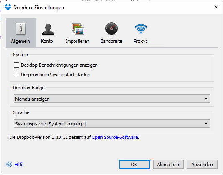The image size is (223, 175).
Task: Apply changes with Anwenden button
Action: 202,165
